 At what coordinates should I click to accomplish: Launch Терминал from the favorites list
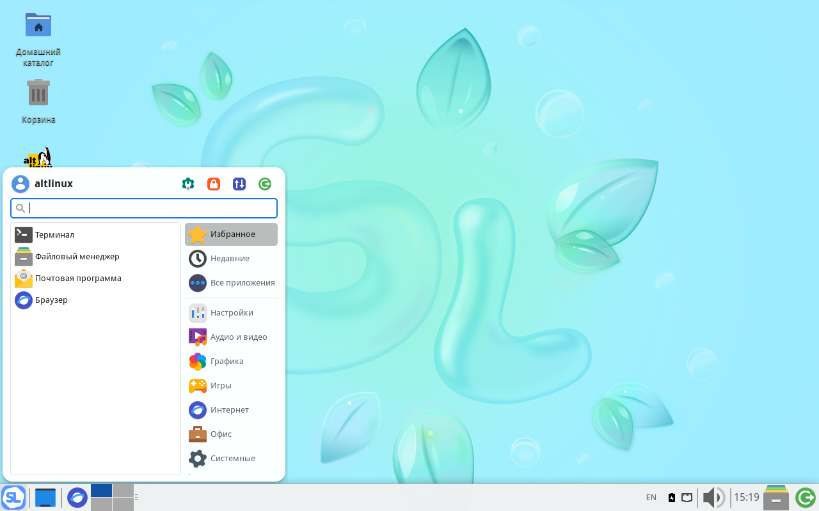56,234
